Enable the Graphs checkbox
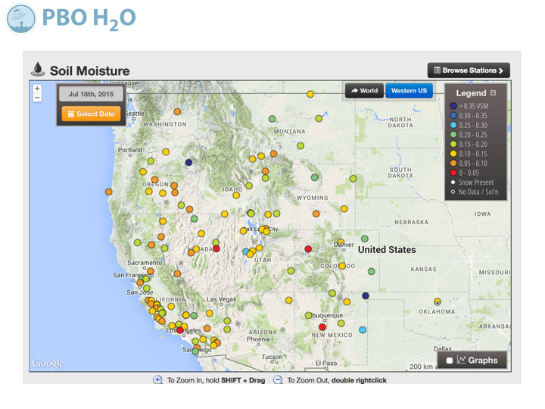Screen dimensions: 545x409 tap(450, 361)
